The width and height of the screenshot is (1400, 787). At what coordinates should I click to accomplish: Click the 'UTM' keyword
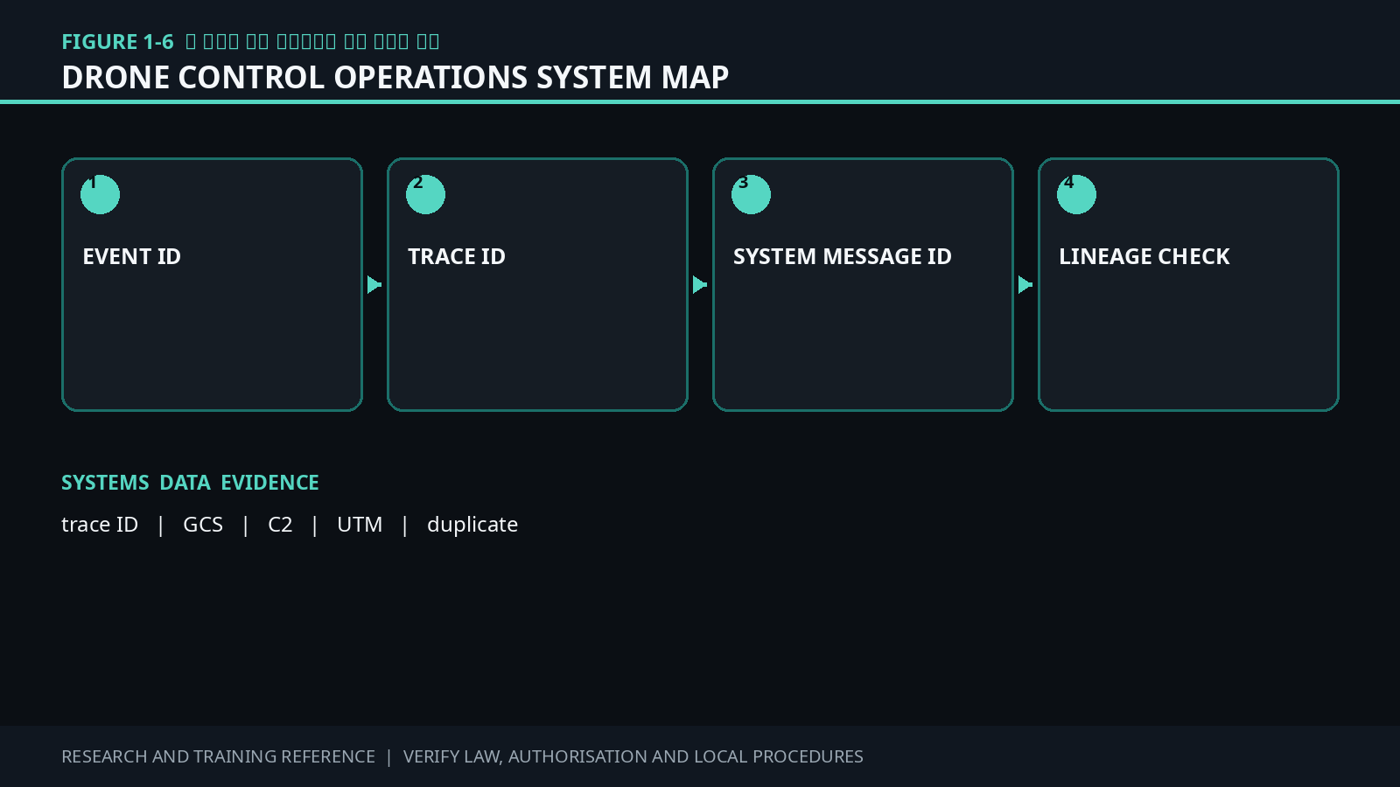tap(360, 524)
